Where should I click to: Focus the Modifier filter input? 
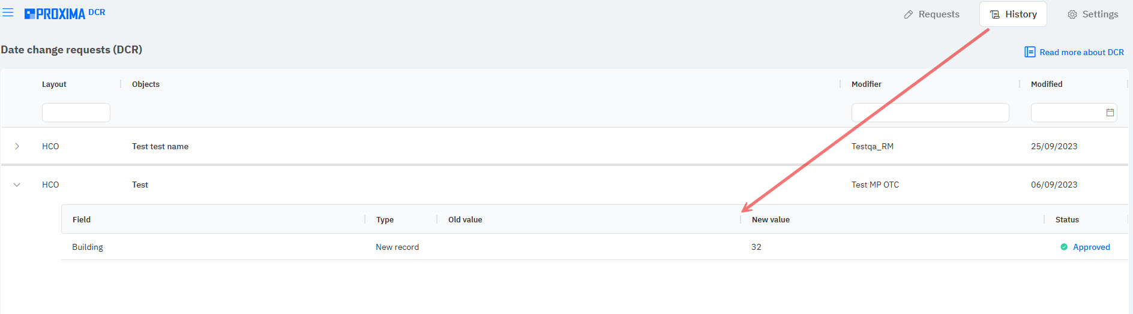point(930,113)
